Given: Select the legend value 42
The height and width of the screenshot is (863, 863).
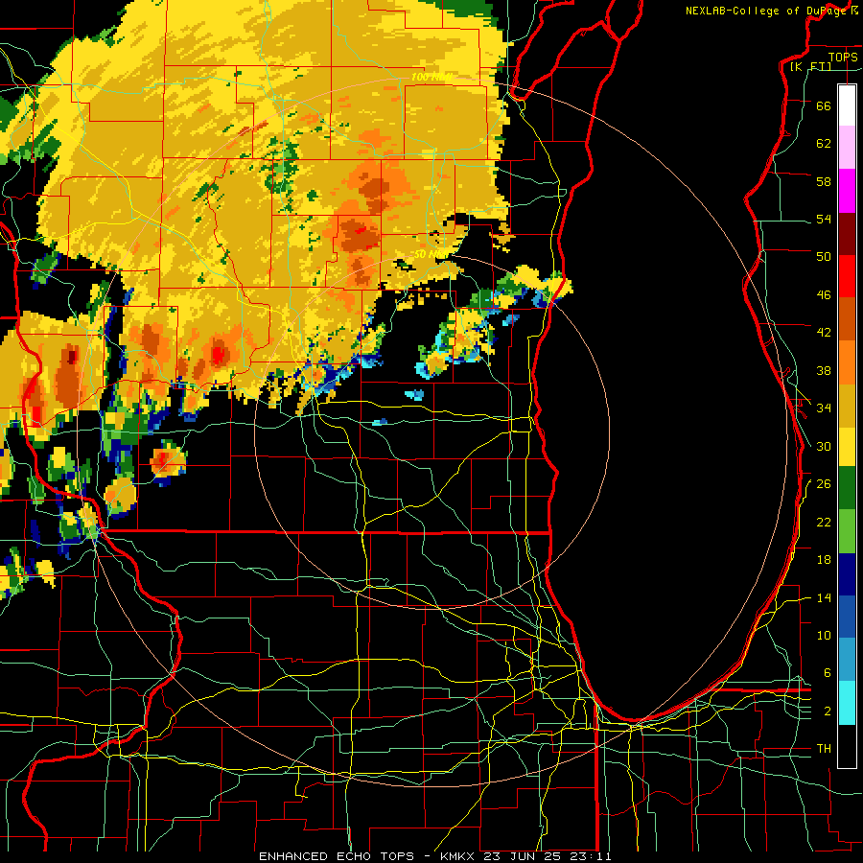Looking at the screenshot, I should tap(824, 333).
